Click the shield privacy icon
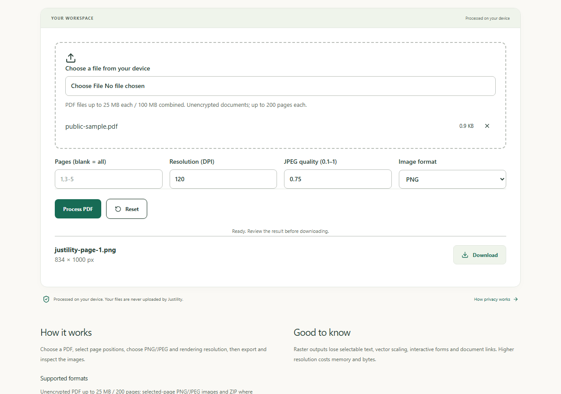 tap(46, 299)
